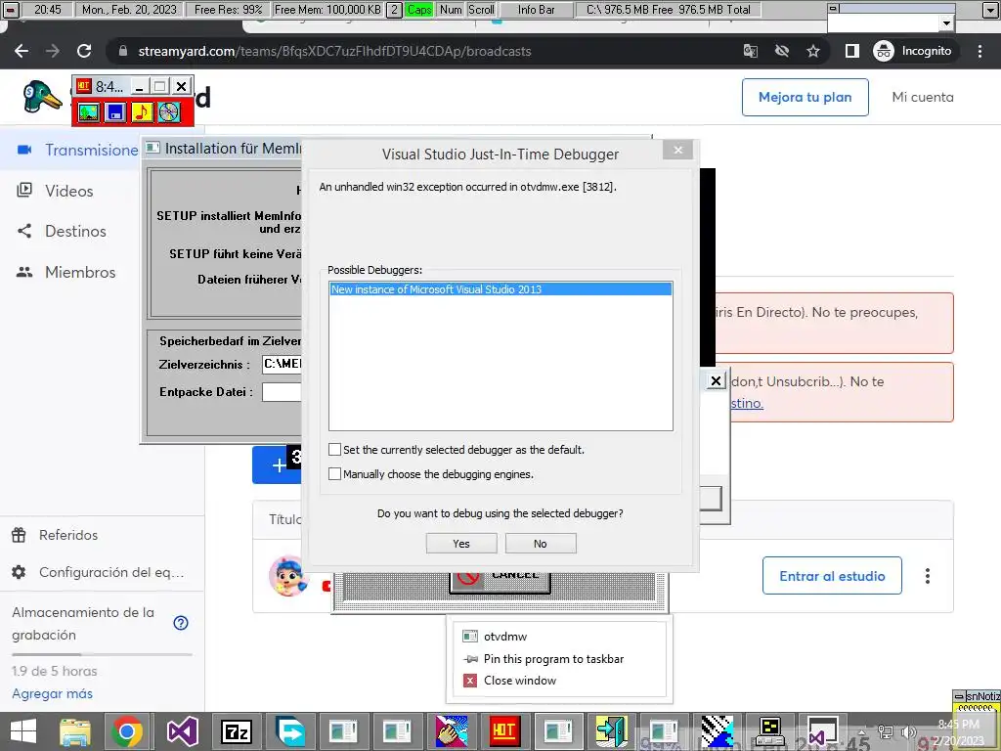
Task: Choose 'Pin this program to taskbar'
Action: [558, 658]
